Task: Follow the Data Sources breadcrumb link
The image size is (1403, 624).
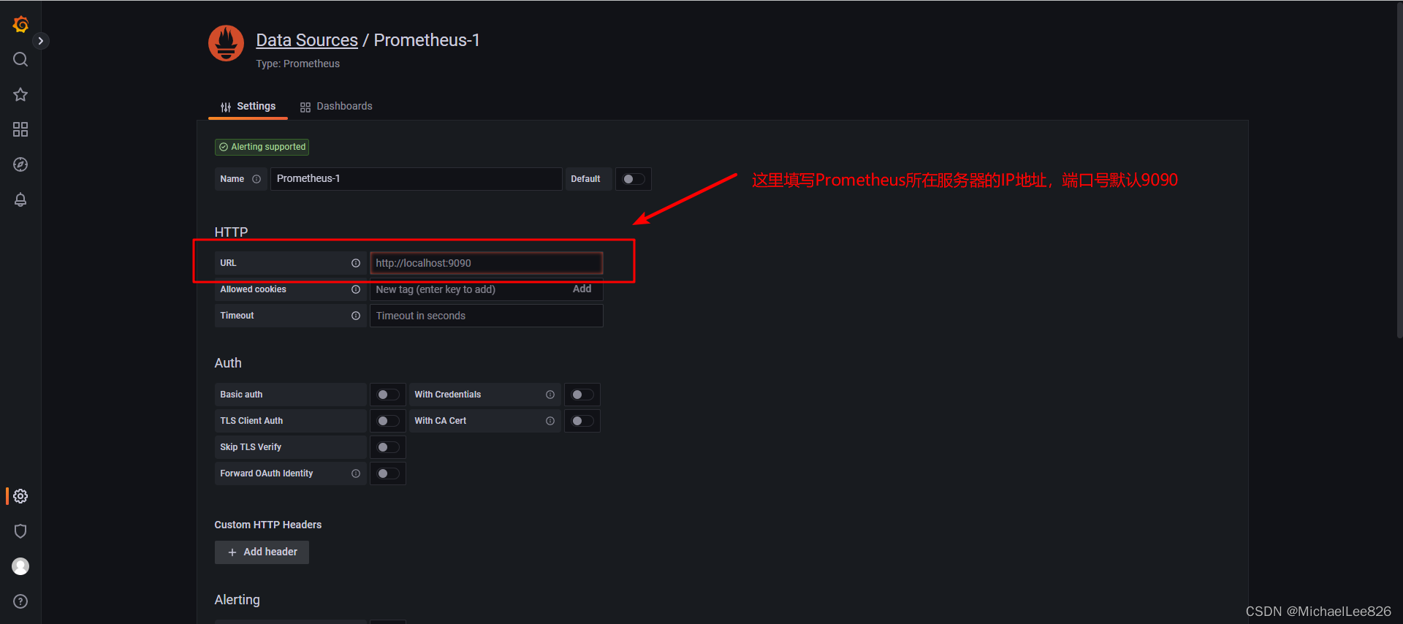Action: pos(307,40)
